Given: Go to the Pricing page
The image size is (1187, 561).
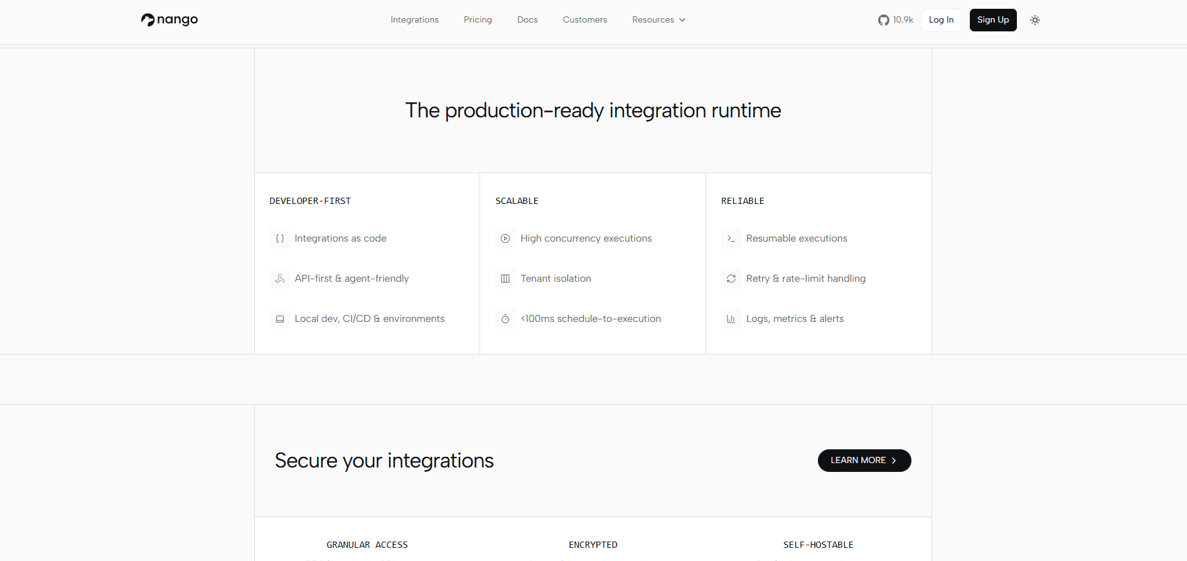Looking at the screenshot, I should point(478,20).
